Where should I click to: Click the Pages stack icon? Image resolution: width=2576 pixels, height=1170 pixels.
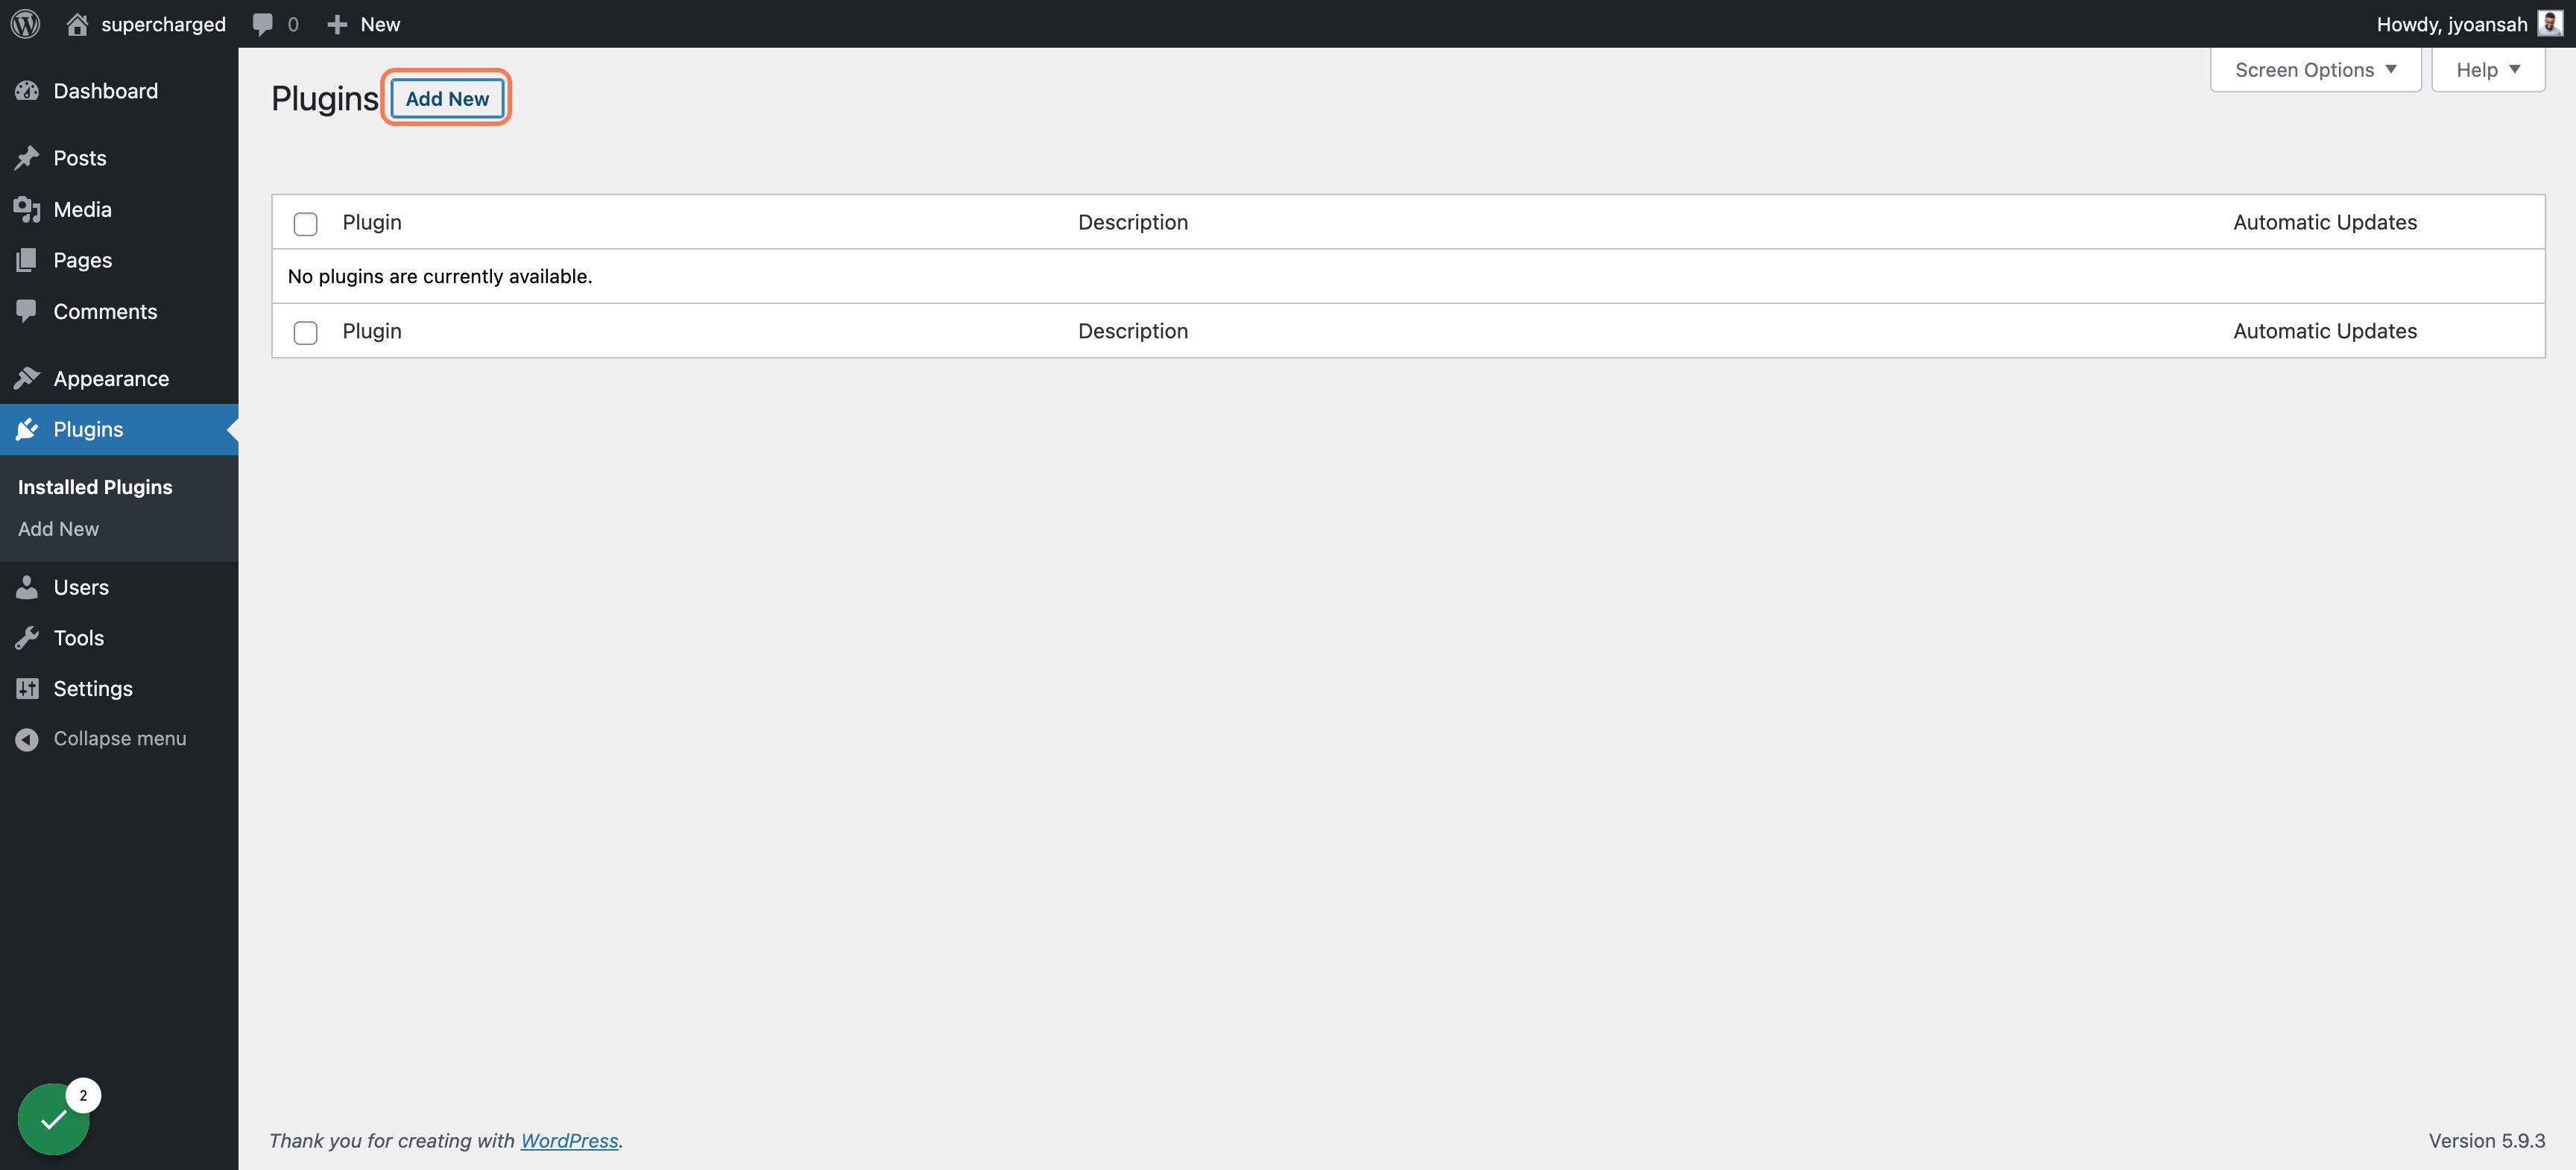27,260
